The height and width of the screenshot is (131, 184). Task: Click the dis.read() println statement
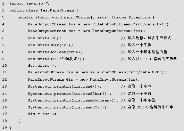click(x=65, y=87)
